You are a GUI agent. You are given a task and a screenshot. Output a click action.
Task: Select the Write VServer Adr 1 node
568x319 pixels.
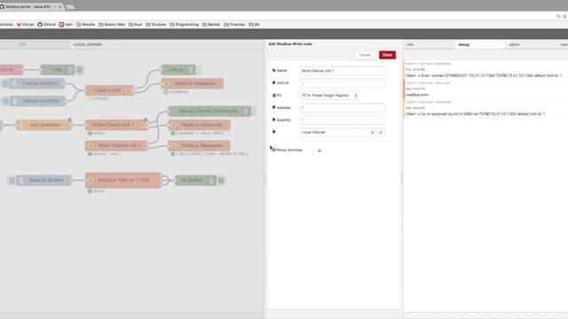coord(116,125)
